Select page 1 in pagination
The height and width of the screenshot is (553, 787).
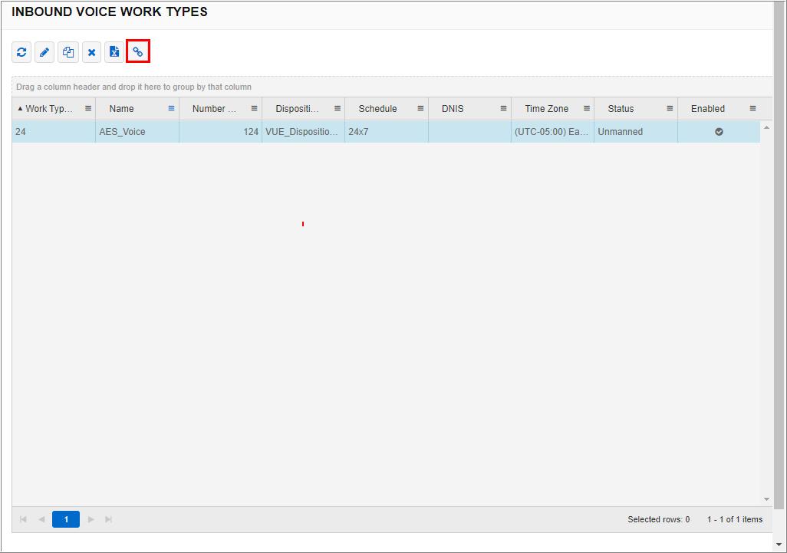[65, 519]
